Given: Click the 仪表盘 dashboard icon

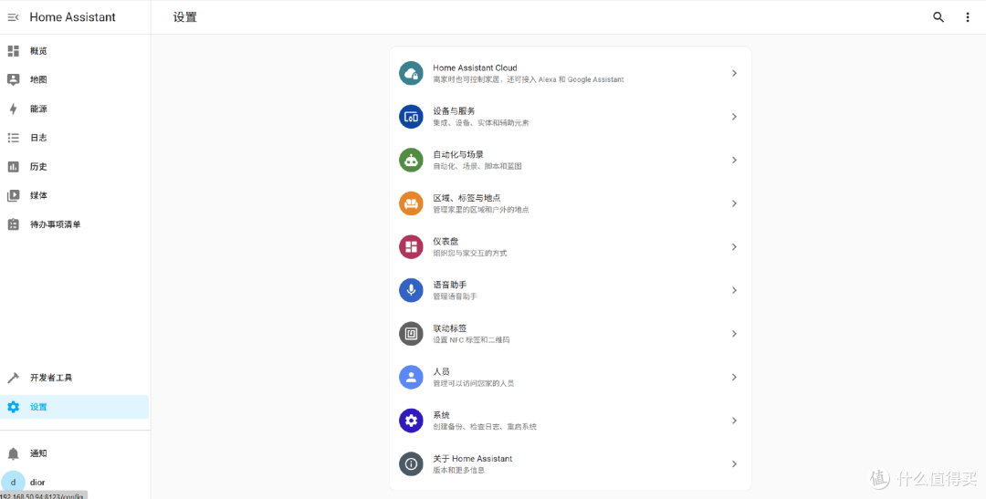Looking at the screenshot, I should pos(411,246).
